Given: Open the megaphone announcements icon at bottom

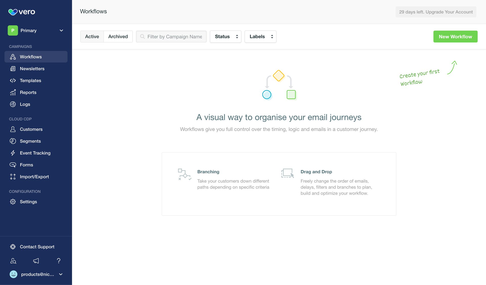Looking at the screenshot, I should 36,261.
